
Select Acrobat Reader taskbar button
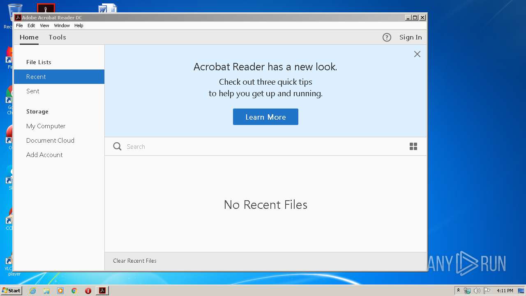click(102, 291)
